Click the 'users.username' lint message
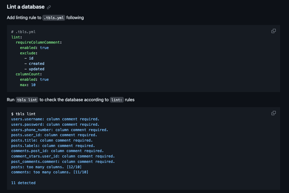 pyautogui.click(x=55, y=119)
